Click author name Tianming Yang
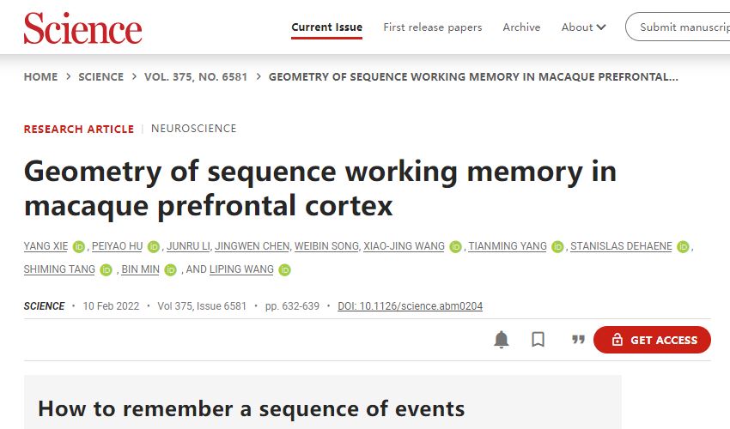The image size is (730, 429). point(507,246)
